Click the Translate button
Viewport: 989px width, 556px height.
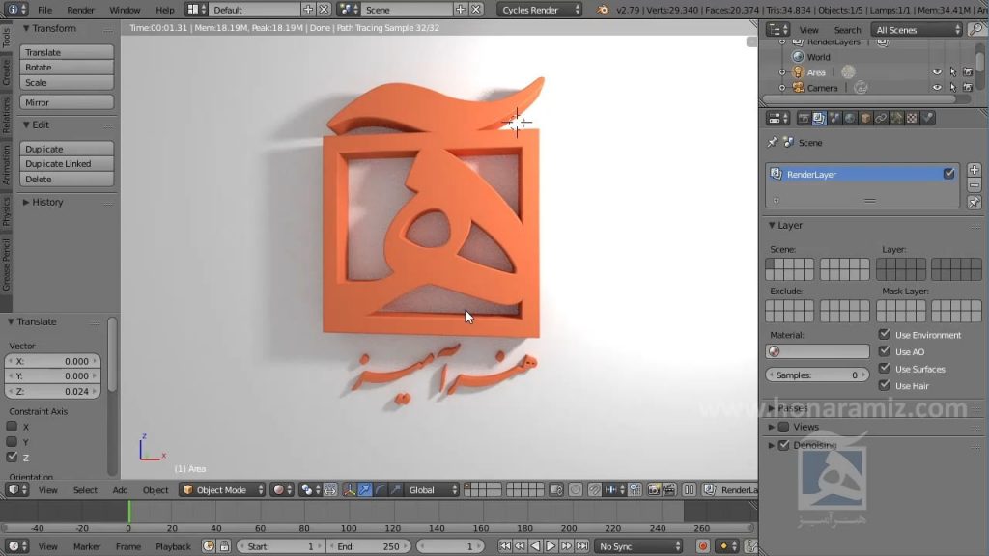tap(67, 52)
